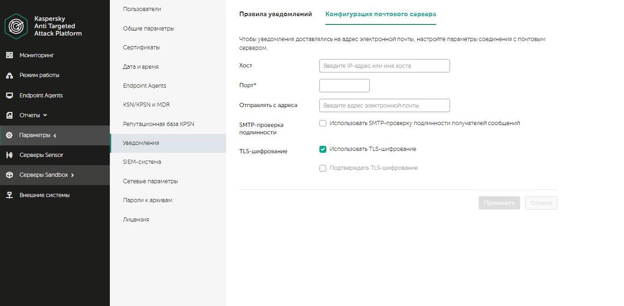Viewport: 624px width, 306px height.
Task: Click the Параметры gear icon
Action: point(9,135)
